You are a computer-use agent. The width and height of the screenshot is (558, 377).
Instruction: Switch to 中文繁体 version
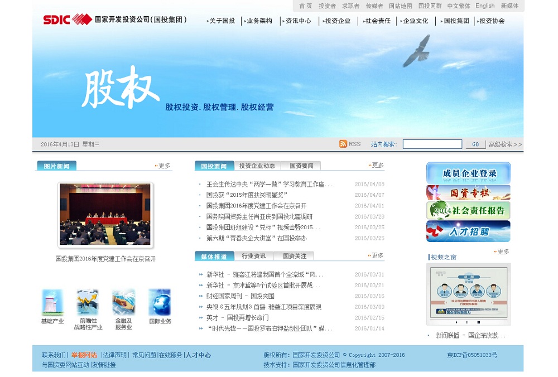click(459, 6)
